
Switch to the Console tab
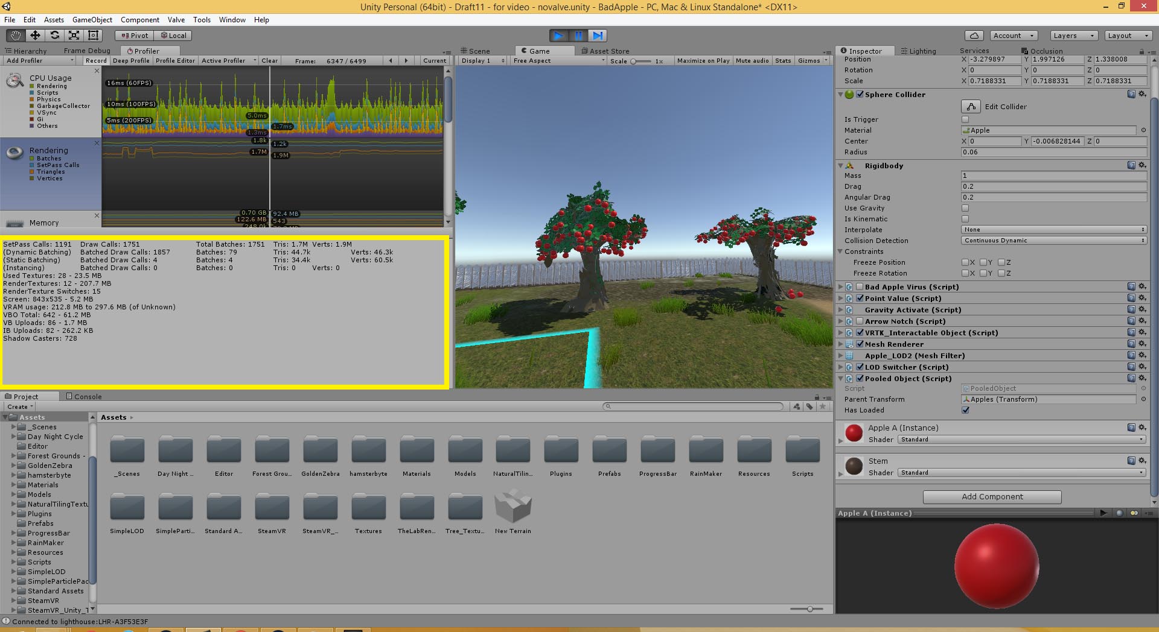pyautogui.click(x=84, y=397)
